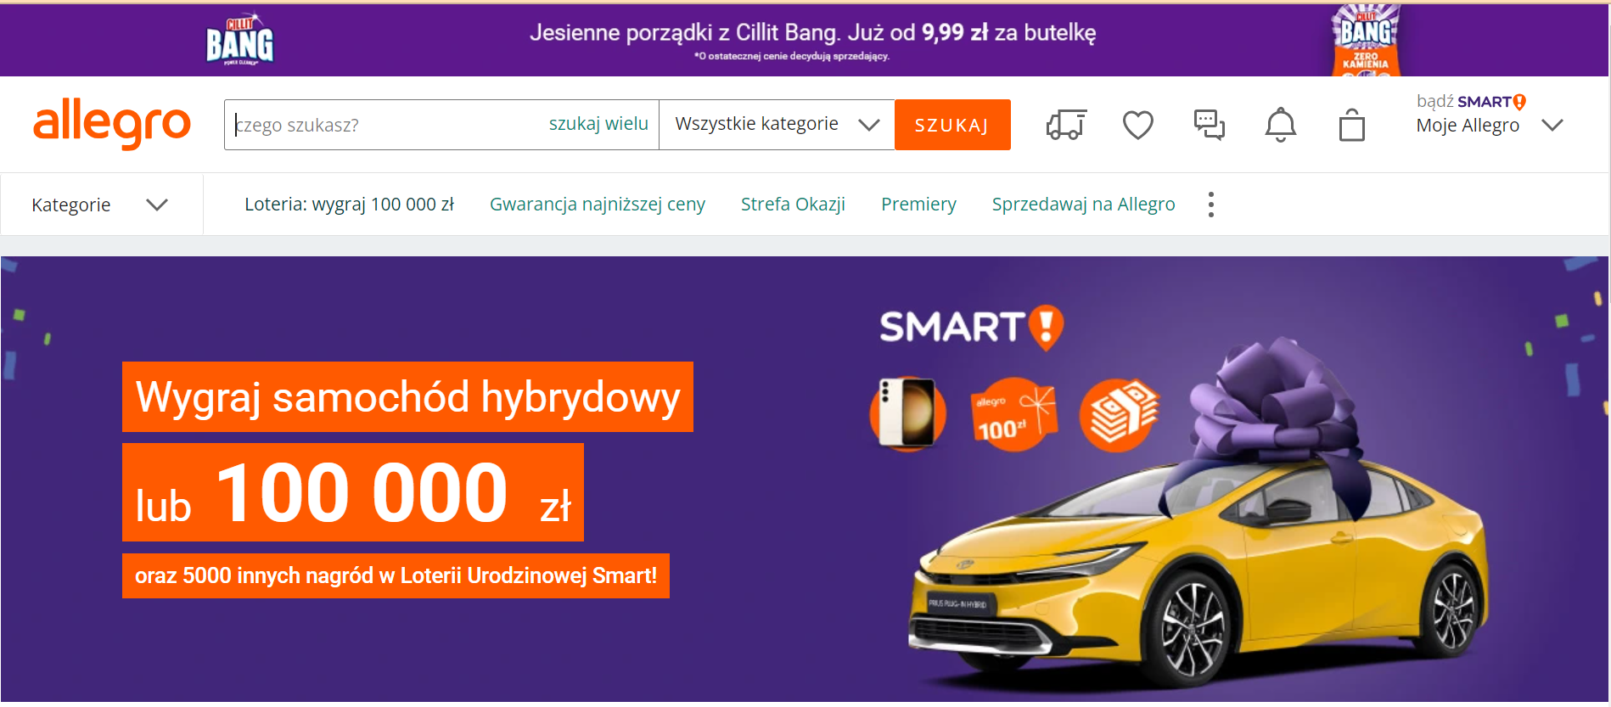
Task: Click the allegro logo
Action: [x=112, y=124]
